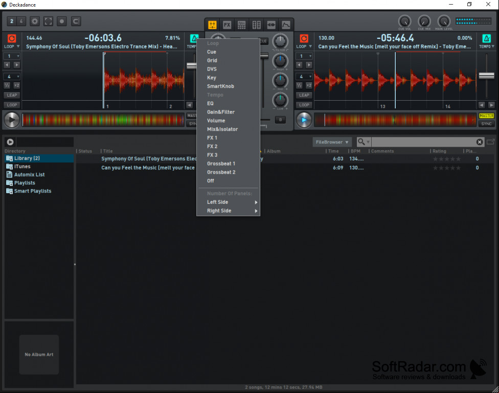Open right deck dropdown showing value 1

click(304, 56)
